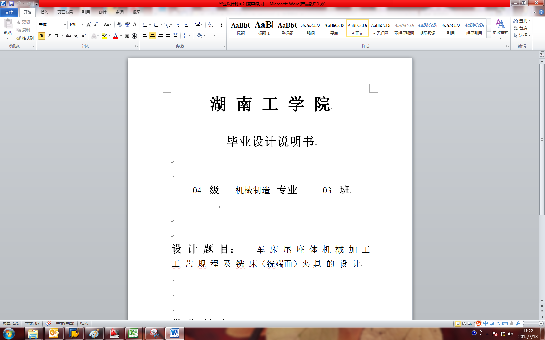Toggle Underline formatting

pyautogui.click(x=57, y=36)
